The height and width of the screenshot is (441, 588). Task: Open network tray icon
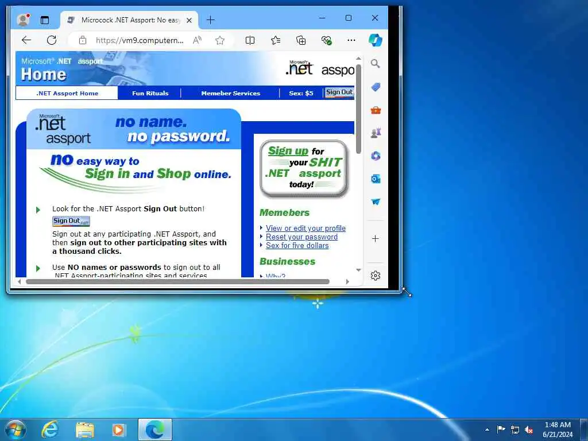[x=515, y=430]
